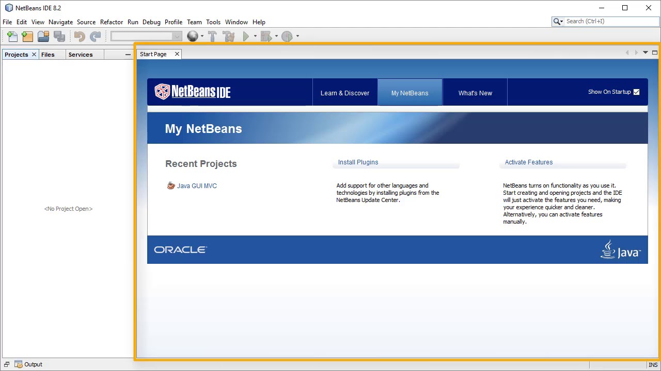Expand the Debug Project dropdown arrow

pos(276,36)
